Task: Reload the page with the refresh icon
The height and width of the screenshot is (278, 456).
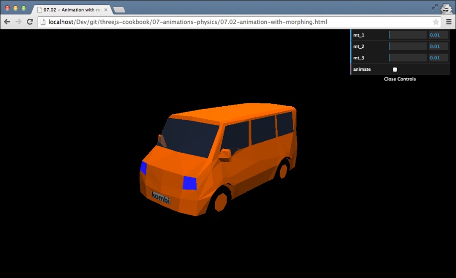Action: [30, 22]
